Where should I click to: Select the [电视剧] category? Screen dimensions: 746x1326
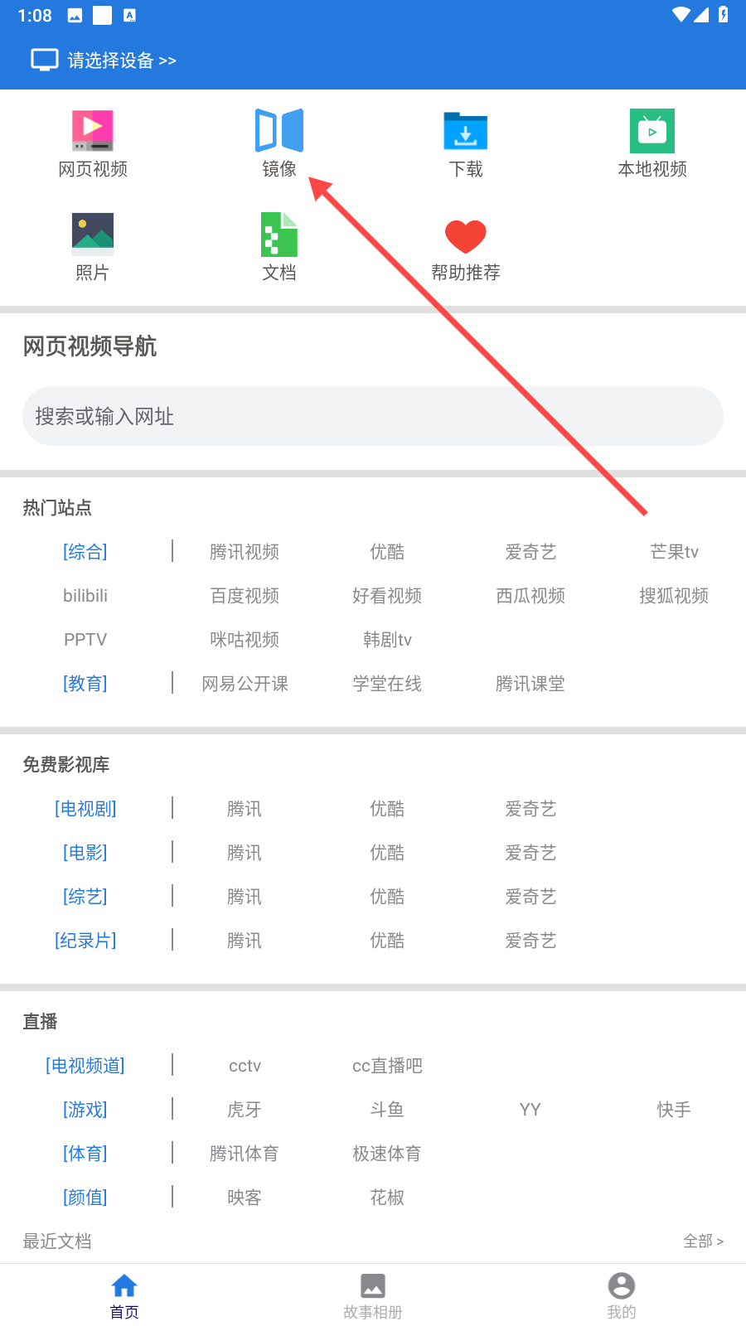(x=85, y=809)
